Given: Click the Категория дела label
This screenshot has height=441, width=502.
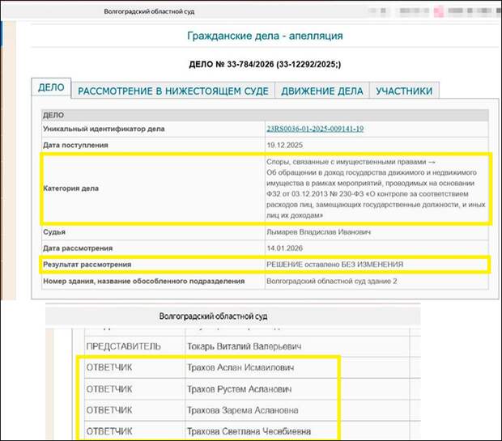Looking at the screenshot, I should coord(70,189).
